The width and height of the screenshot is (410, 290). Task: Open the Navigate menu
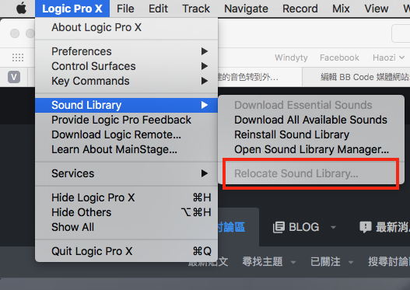[x=246, y=9]
